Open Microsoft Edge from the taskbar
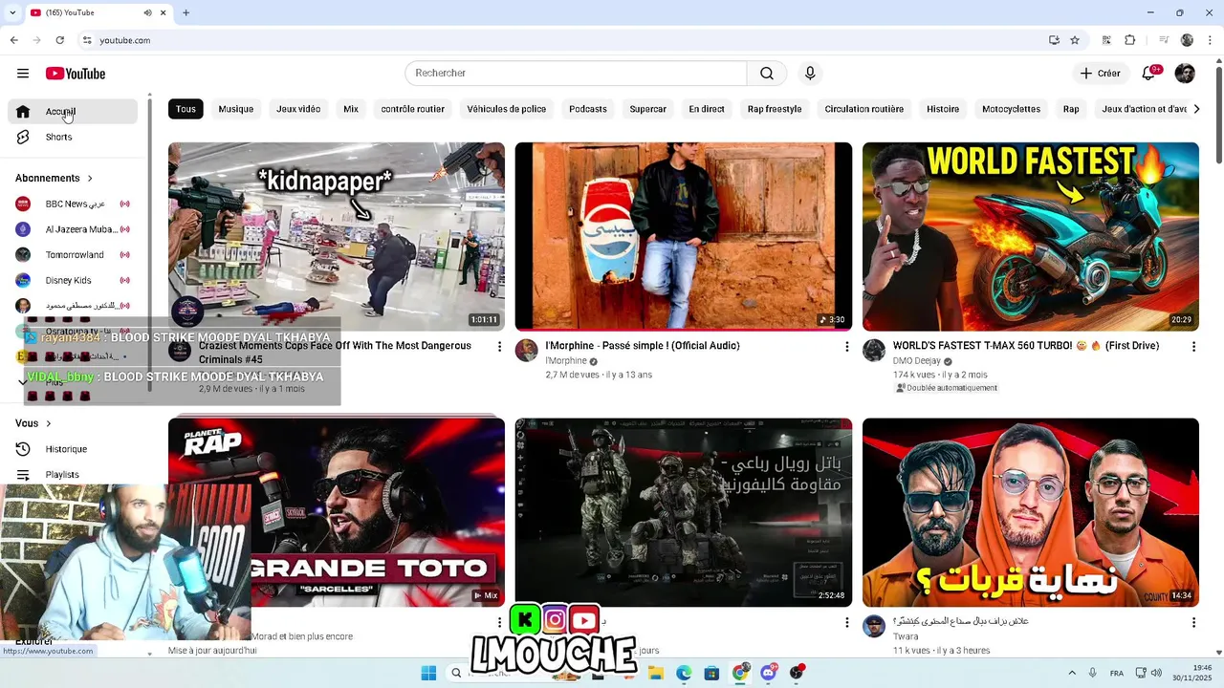 [x=684, y=673]
